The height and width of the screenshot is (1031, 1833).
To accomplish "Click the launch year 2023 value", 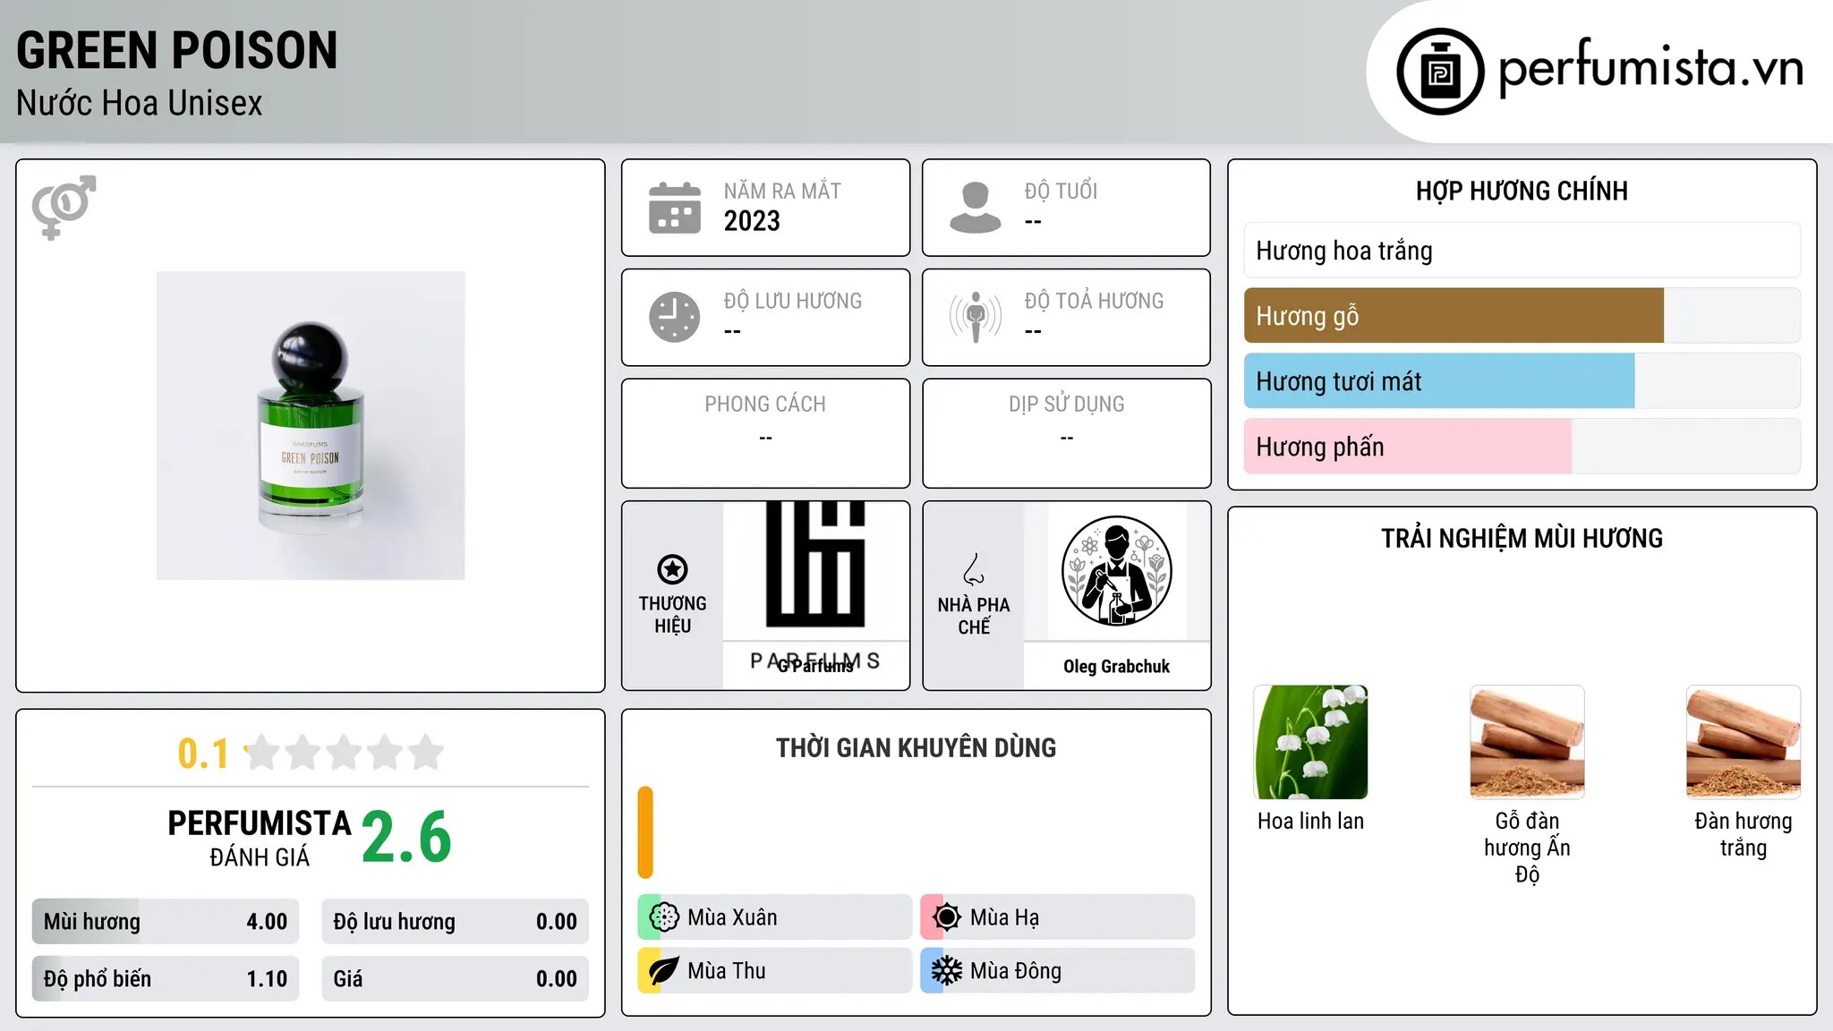I will click(x=752, y=221).
